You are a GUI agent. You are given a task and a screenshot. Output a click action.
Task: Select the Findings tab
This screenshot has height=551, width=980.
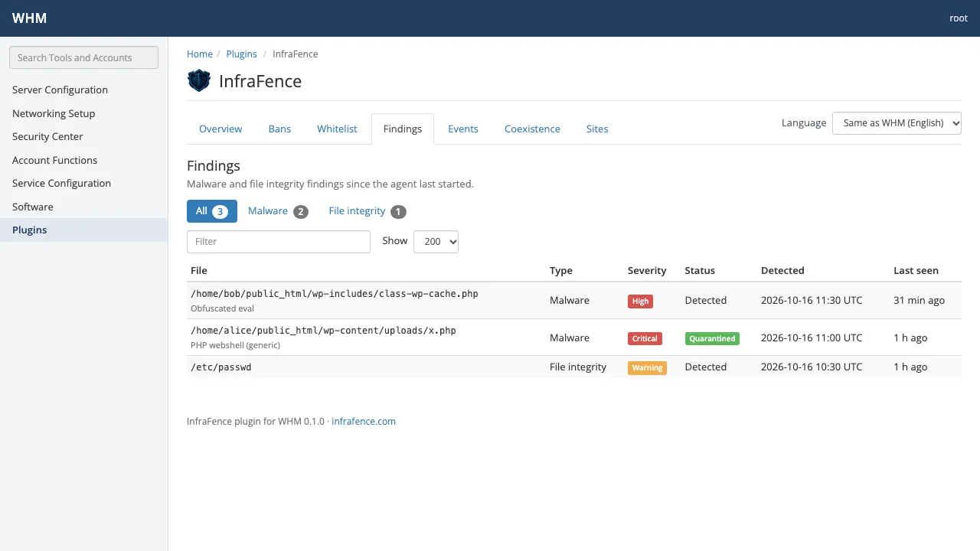[403, 129]
